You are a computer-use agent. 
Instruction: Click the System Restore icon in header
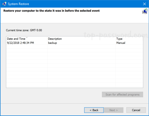tap(145, 11)
